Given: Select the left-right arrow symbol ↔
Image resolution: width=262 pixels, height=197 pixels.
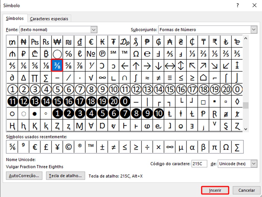Looking at the screenshot, I should (x=170, y=66).
